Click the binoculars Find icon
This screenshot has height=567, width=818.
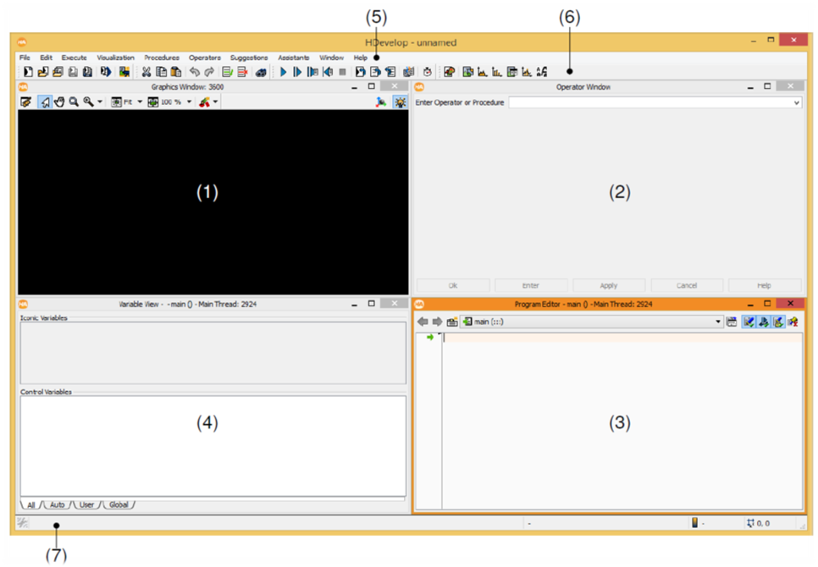(x=261, y=73)
